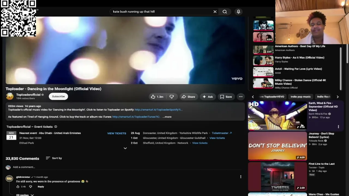
Task: Select the Indie Rock chip
Action: tap(324, 97)
